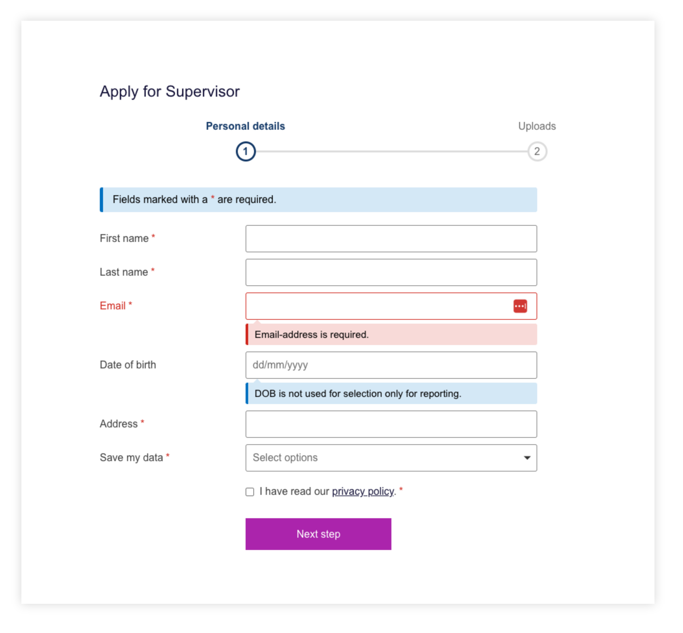Click into the First name field
This screenshot has width=683, height=633.
tap(391, 238)
